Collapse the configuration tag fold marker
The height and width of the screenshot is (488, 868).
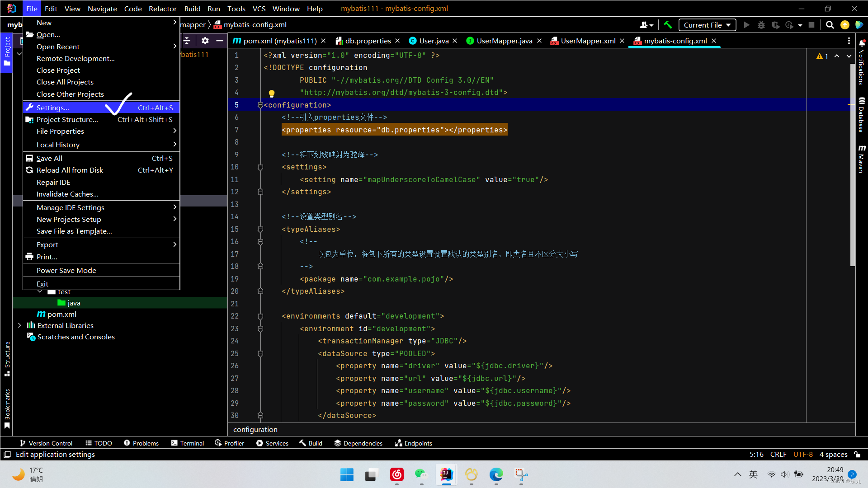260,105
